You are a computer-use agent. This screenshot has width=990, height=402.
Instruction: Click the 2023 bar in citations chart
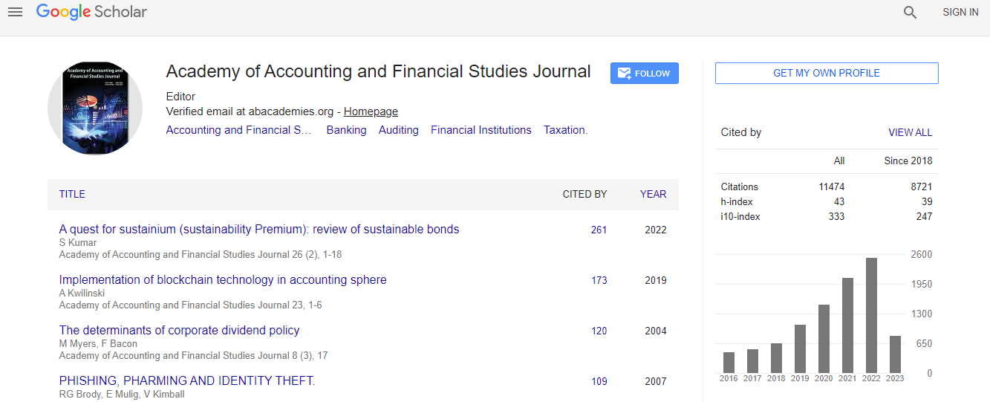(x=895, y=354)
